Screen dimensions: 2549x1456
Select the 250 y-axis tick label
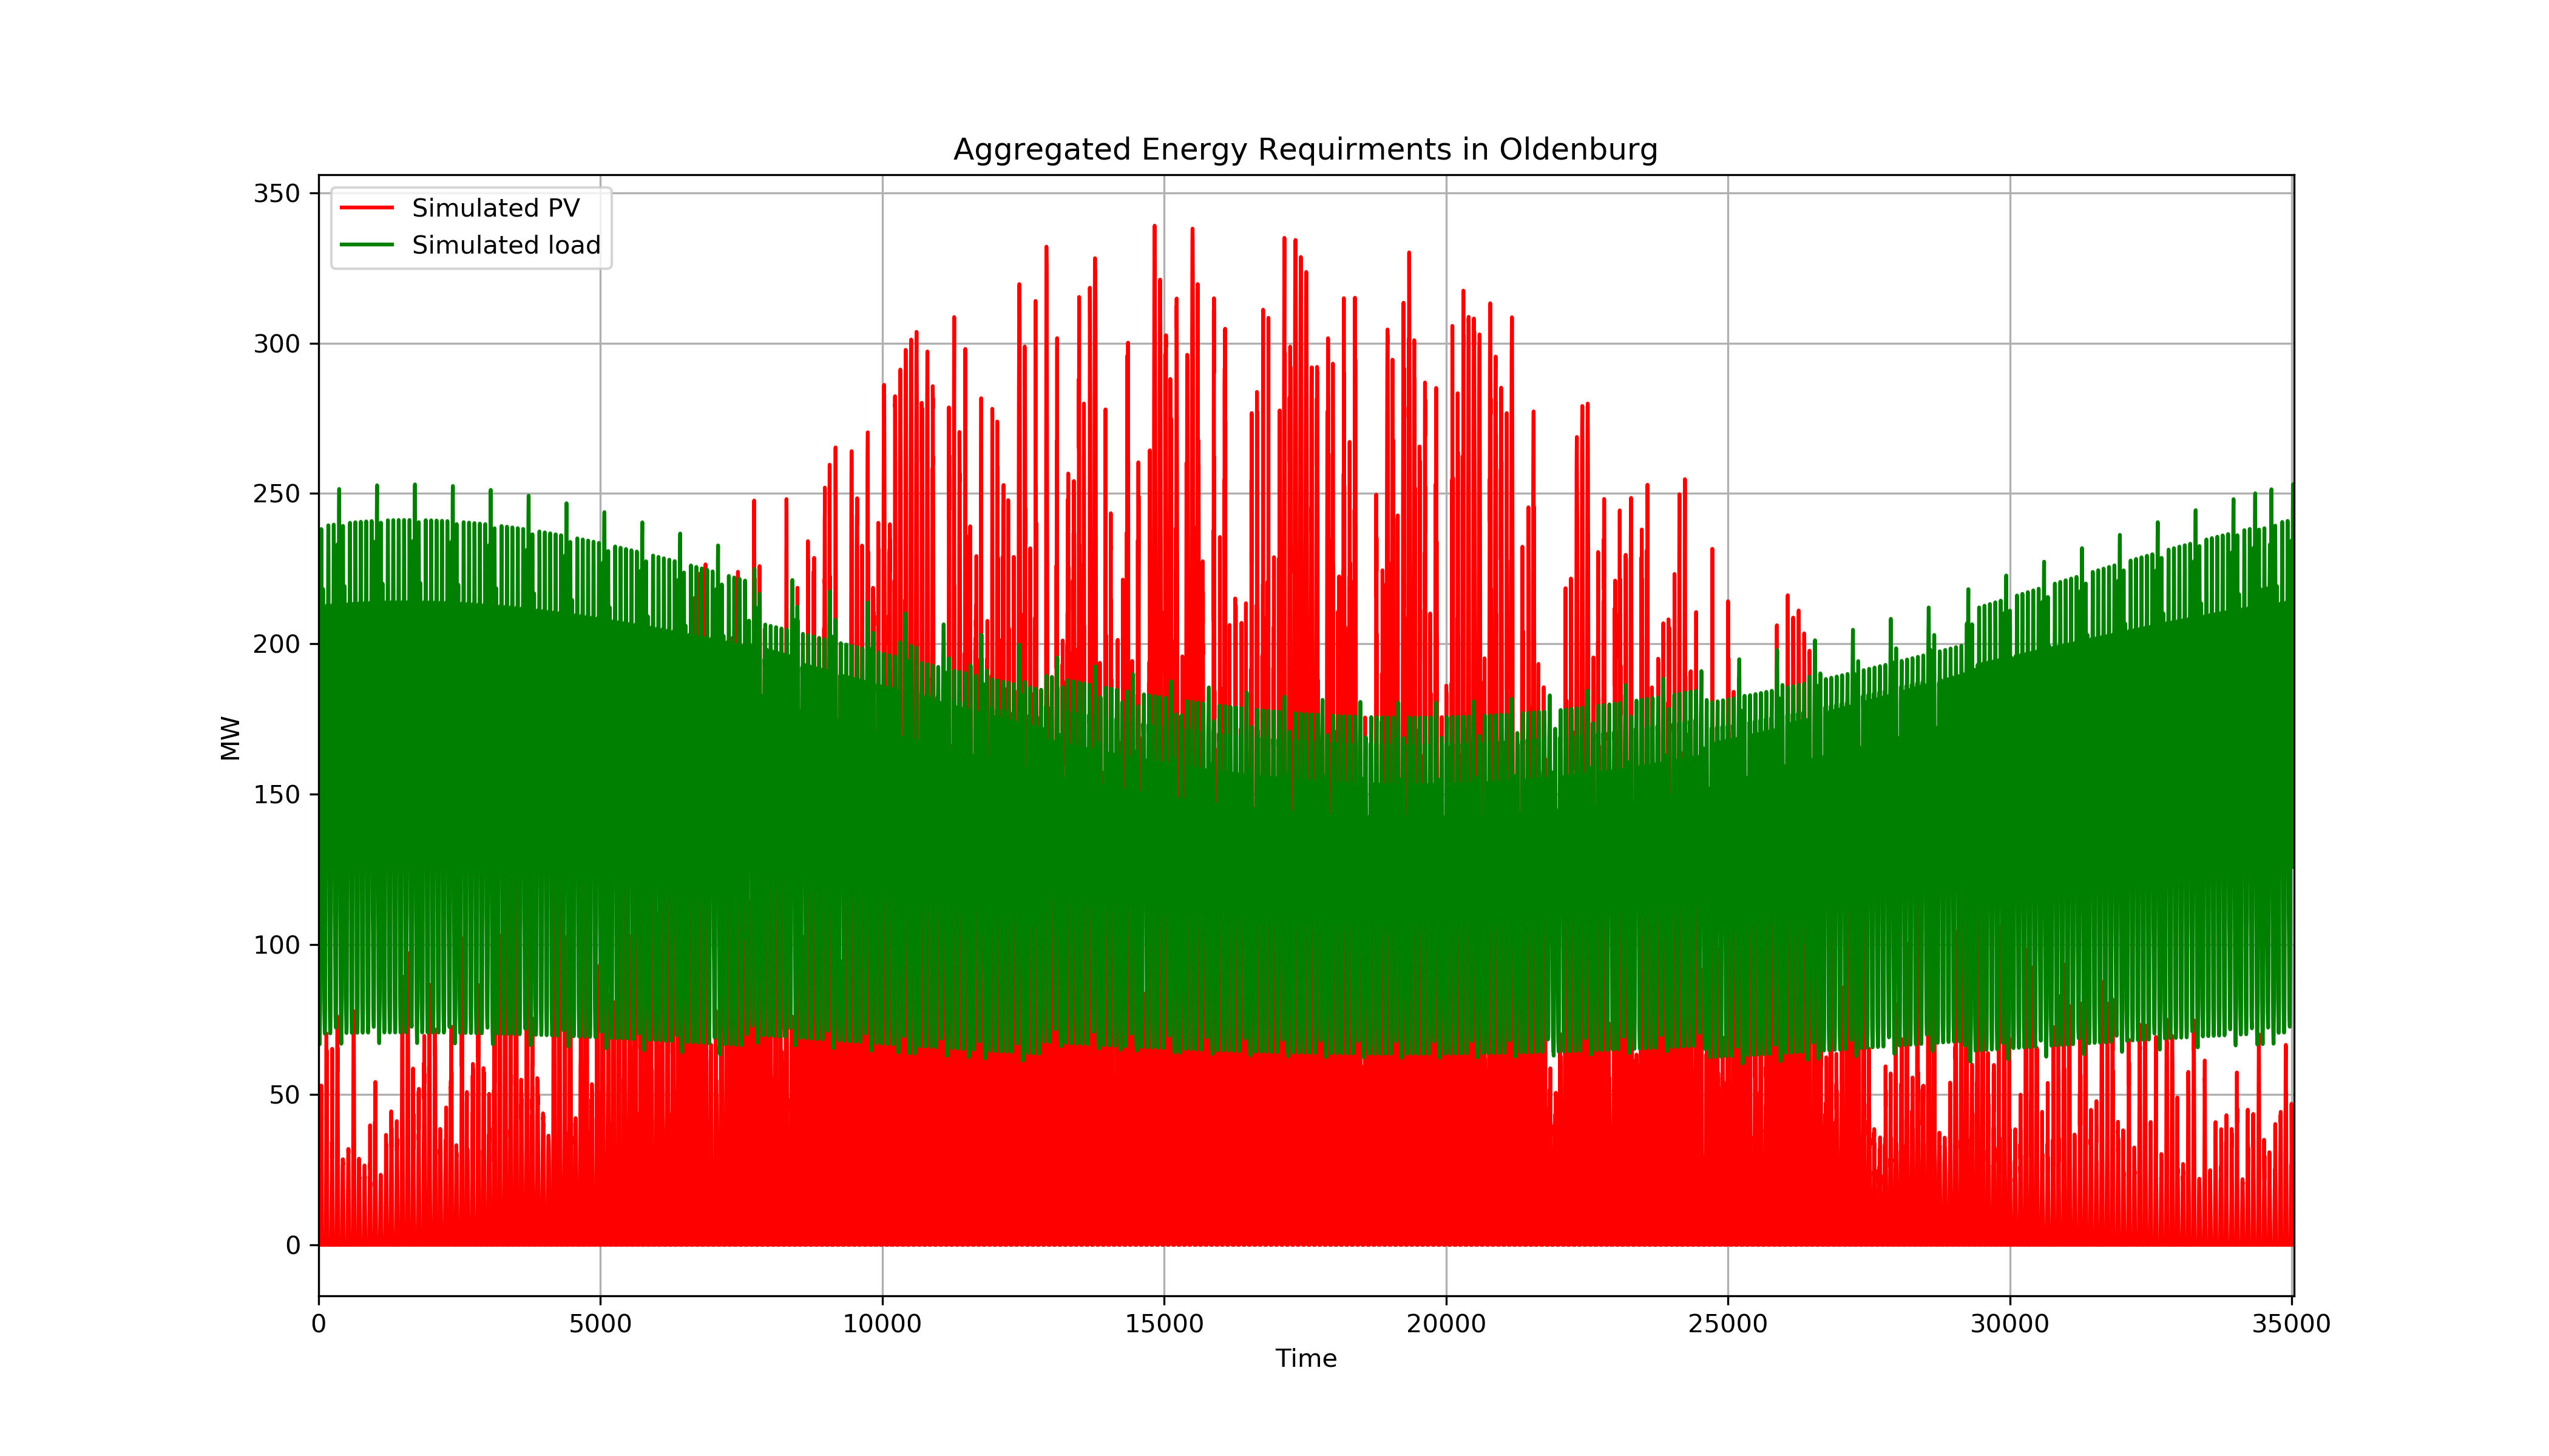(276, 494)
